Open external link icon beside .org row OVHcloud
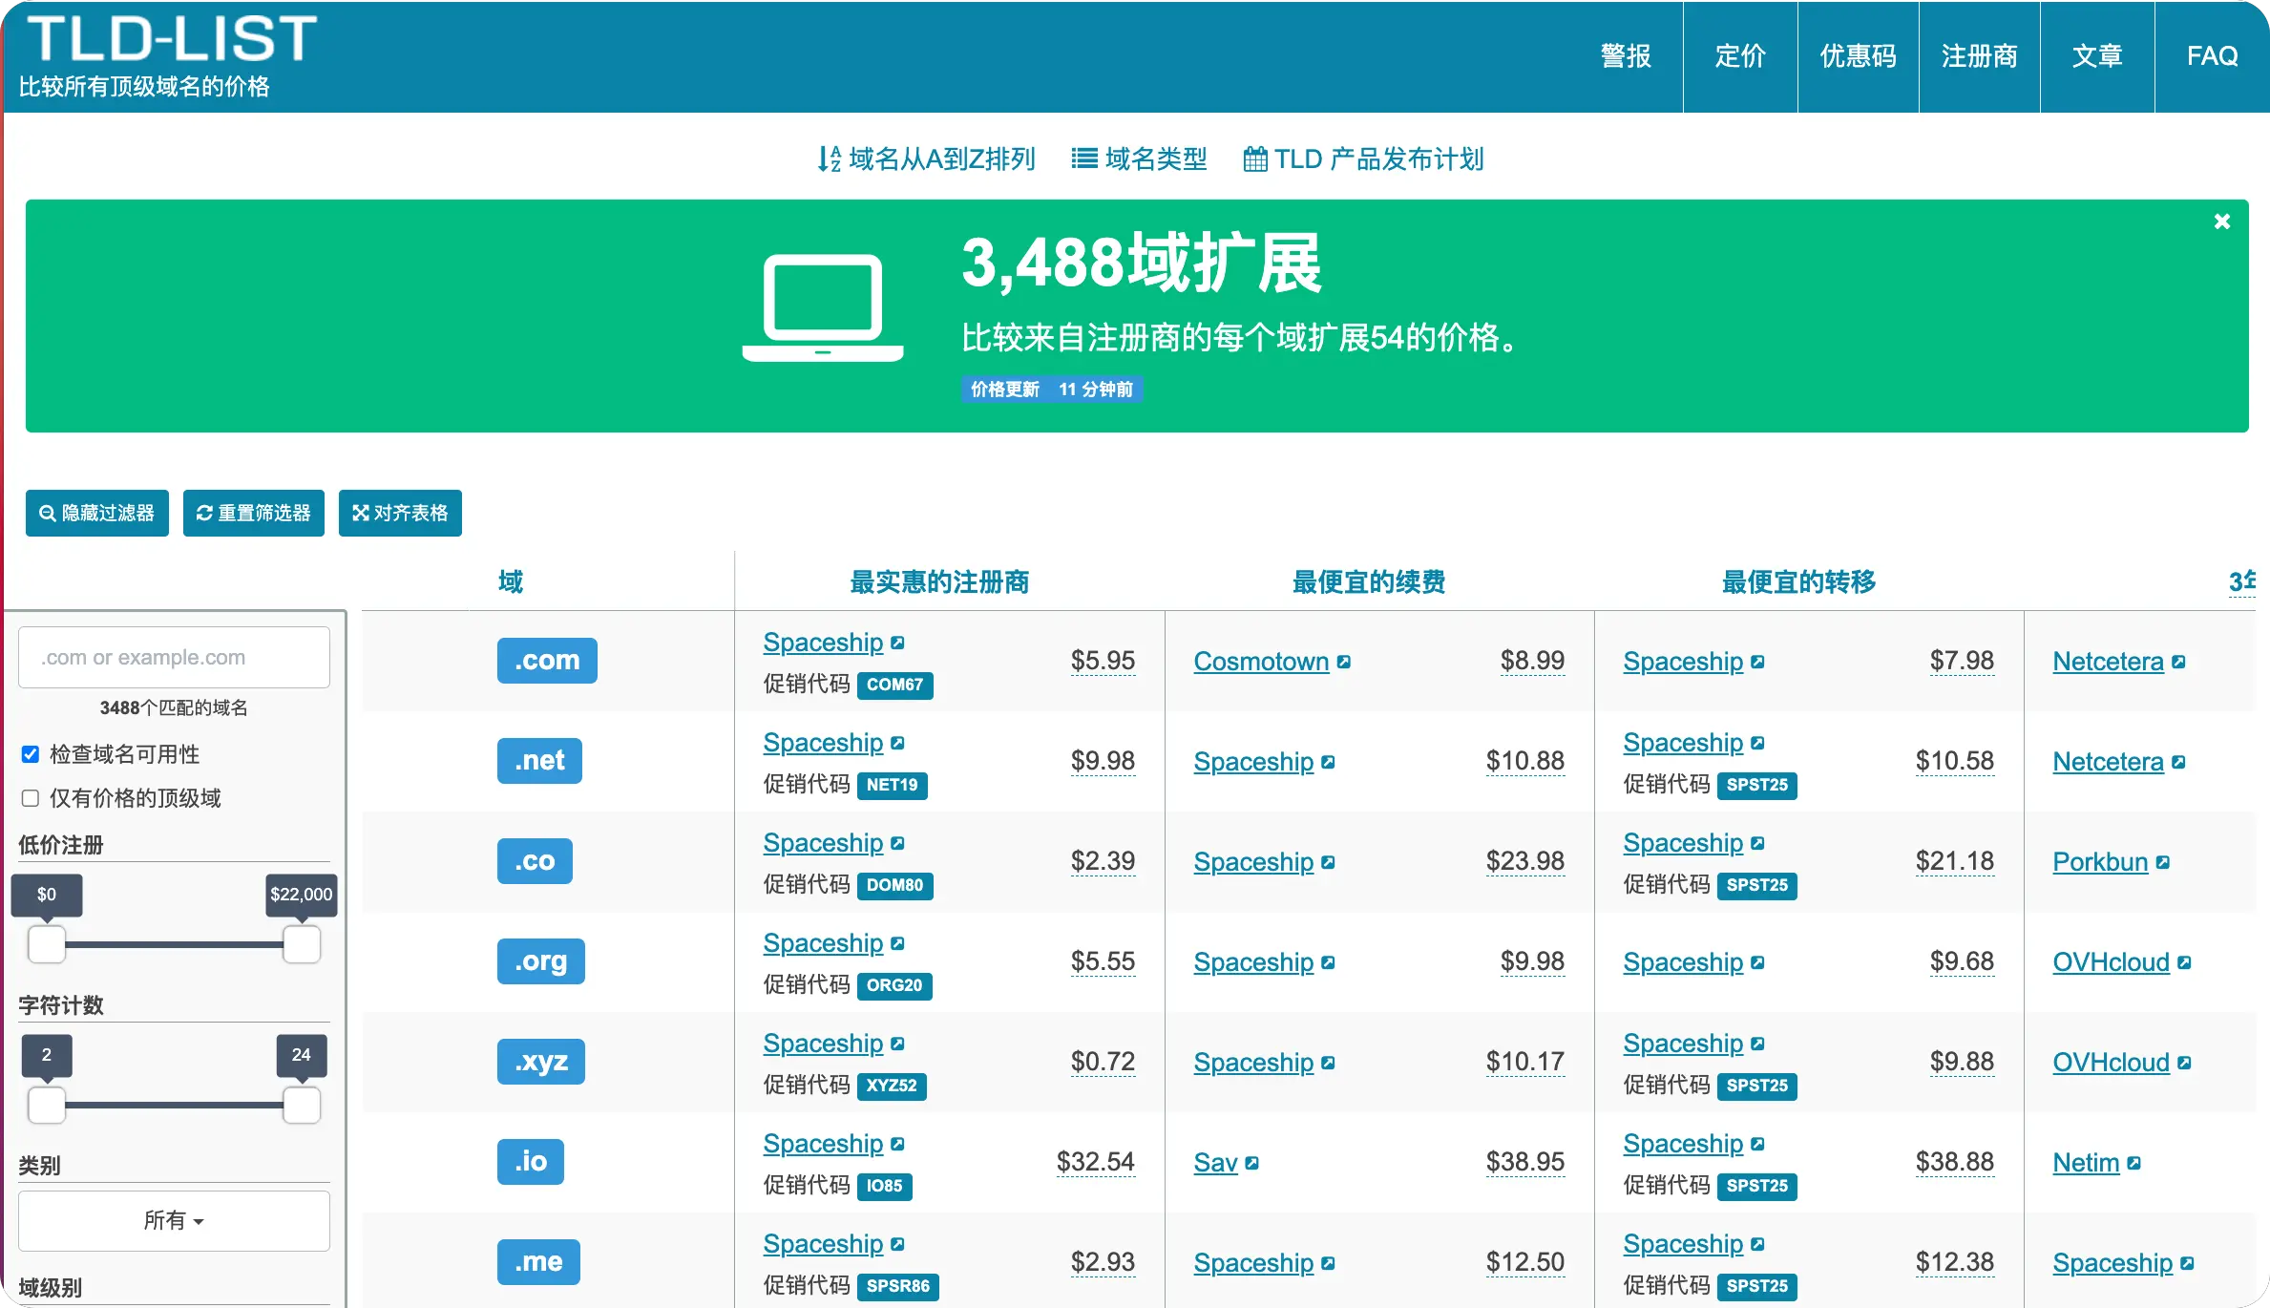Screen dimensions: 2270x1308 tap(2184, 962)
